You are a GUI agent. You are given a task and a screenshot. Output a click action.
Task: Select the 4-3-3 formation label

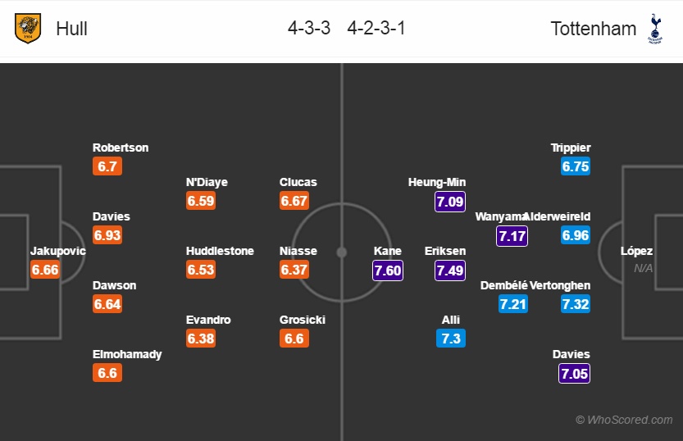(309, 29)
